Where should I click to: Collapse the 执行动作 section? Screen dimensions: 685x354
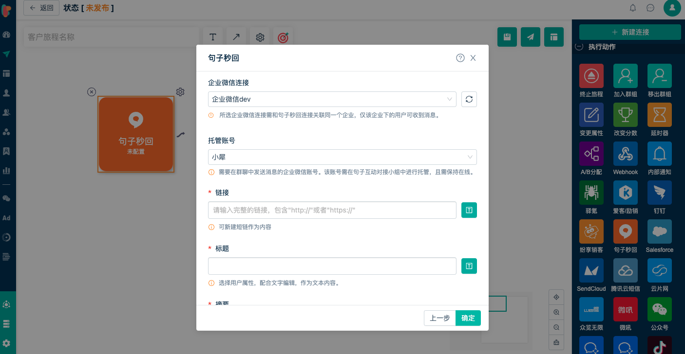coord(579,47)
